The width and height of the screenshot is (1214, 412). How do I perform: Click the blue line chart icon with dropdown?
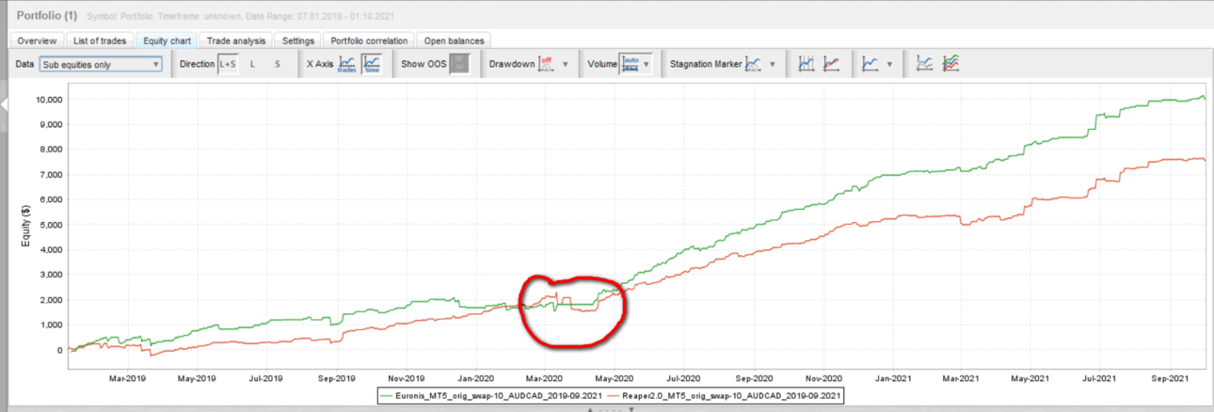871,64
